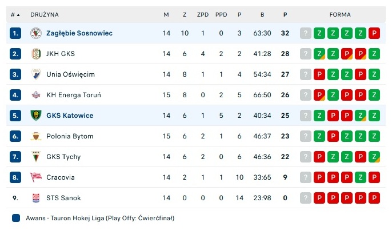Click the Cracovia team logo

click(36, 177)
